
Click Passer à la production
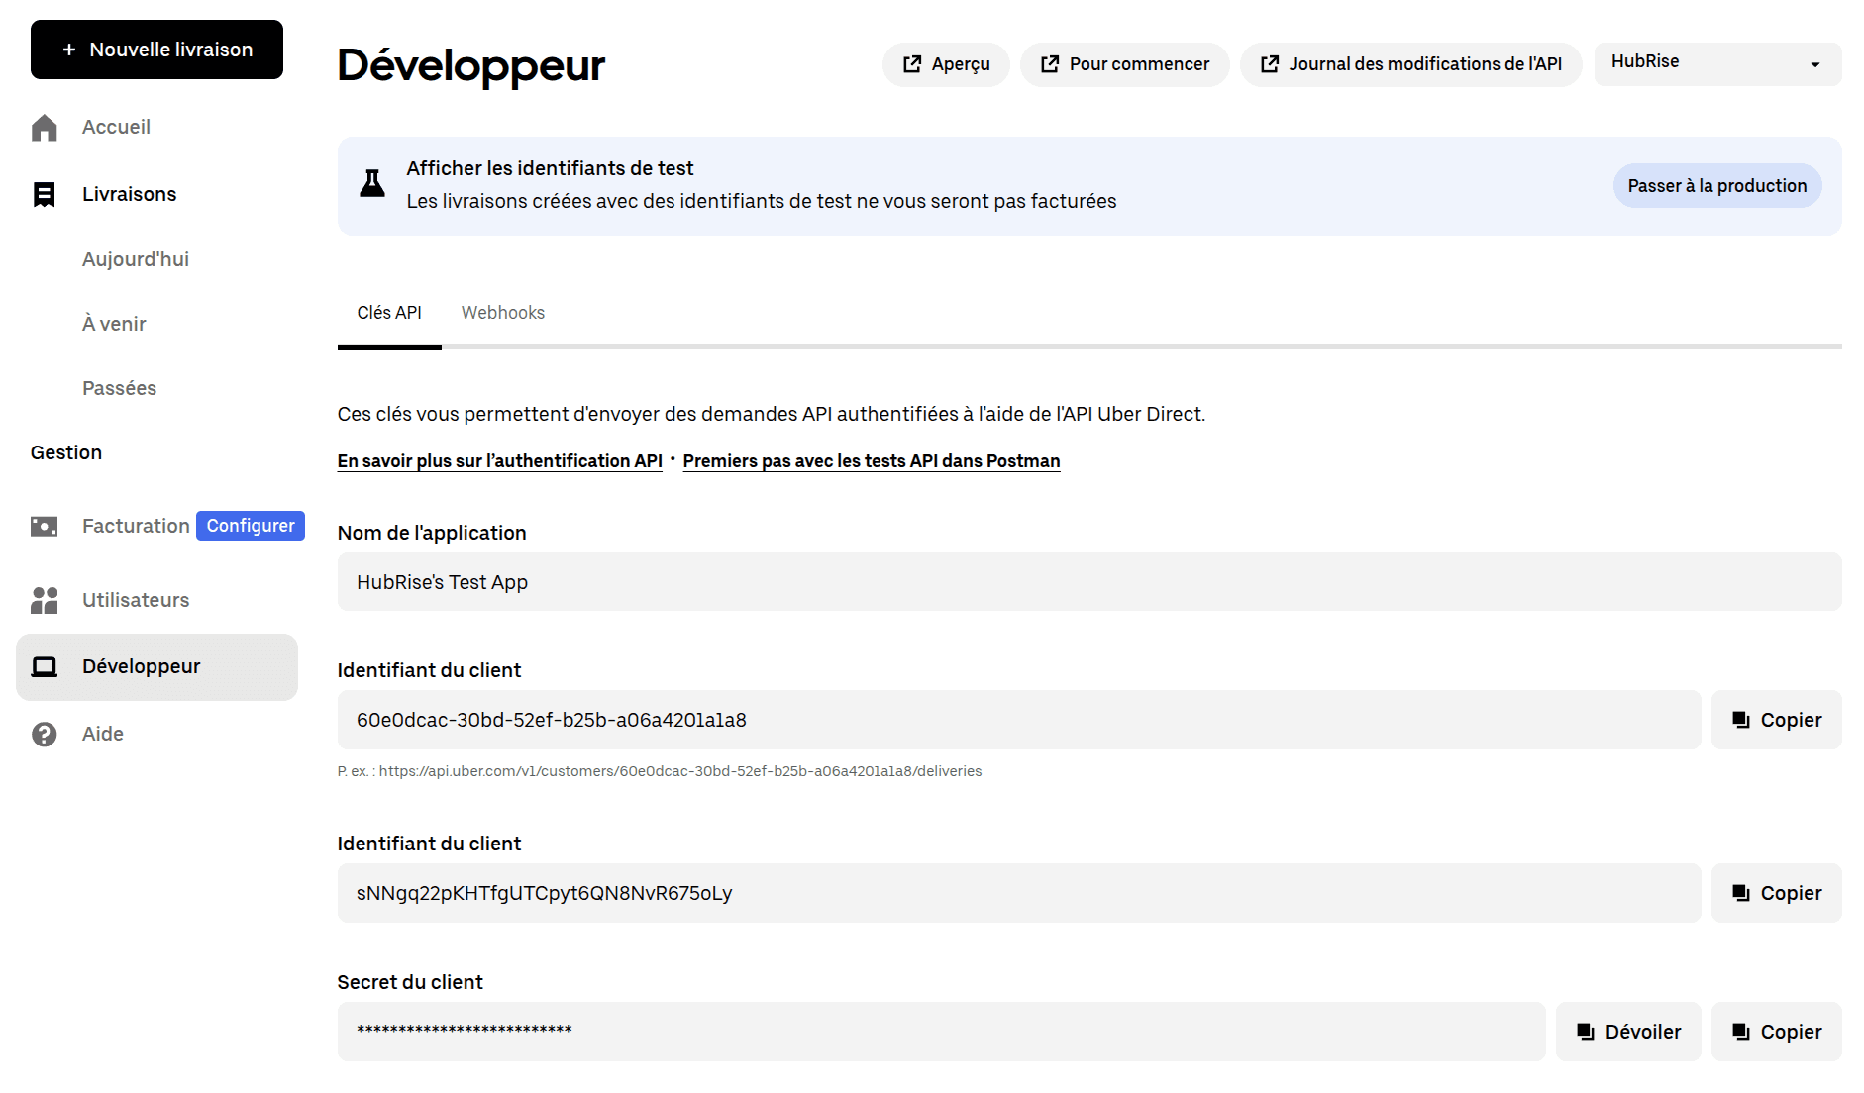tap(1716, 185)
